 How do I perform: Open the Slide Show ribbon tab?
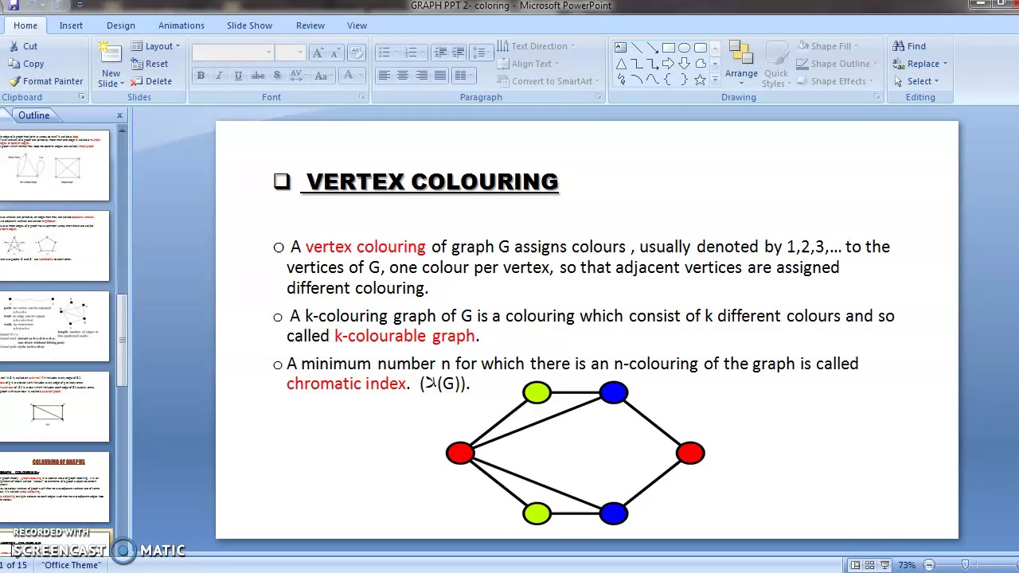pyautogui.click(x=249, y=25)
